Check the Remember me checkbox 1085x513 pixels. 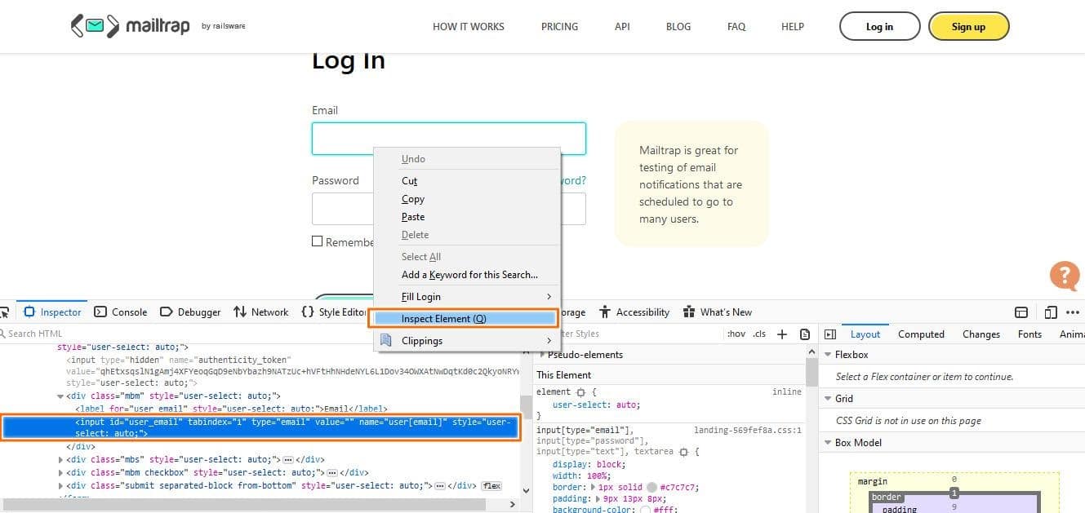(318, 241)
